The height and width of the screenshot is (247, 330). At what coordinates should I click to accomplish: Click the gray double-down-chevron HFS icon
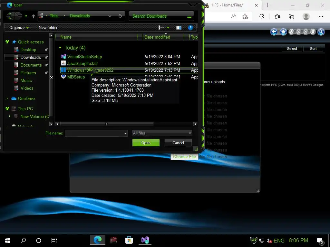click(x=299, y=32)
